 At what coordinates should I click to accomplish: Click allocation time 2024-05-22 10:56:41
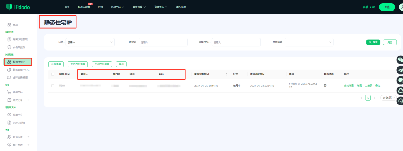(x=262, y=86)
